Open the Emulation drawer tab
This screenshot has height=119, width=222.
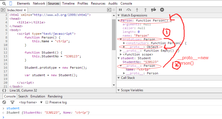click(38, 96)
